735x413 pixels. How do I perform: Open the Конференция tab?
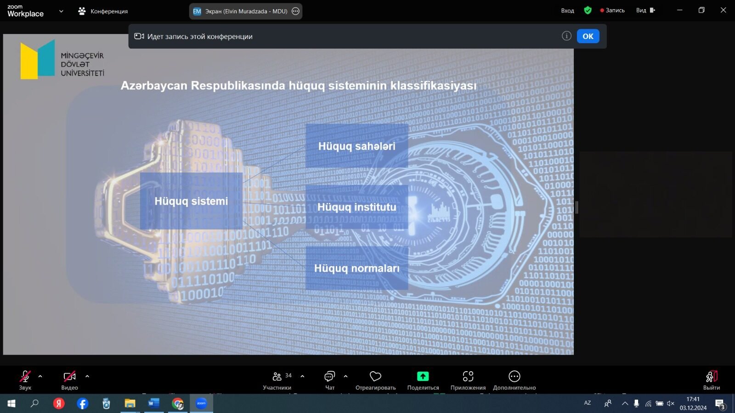[103, 11]
